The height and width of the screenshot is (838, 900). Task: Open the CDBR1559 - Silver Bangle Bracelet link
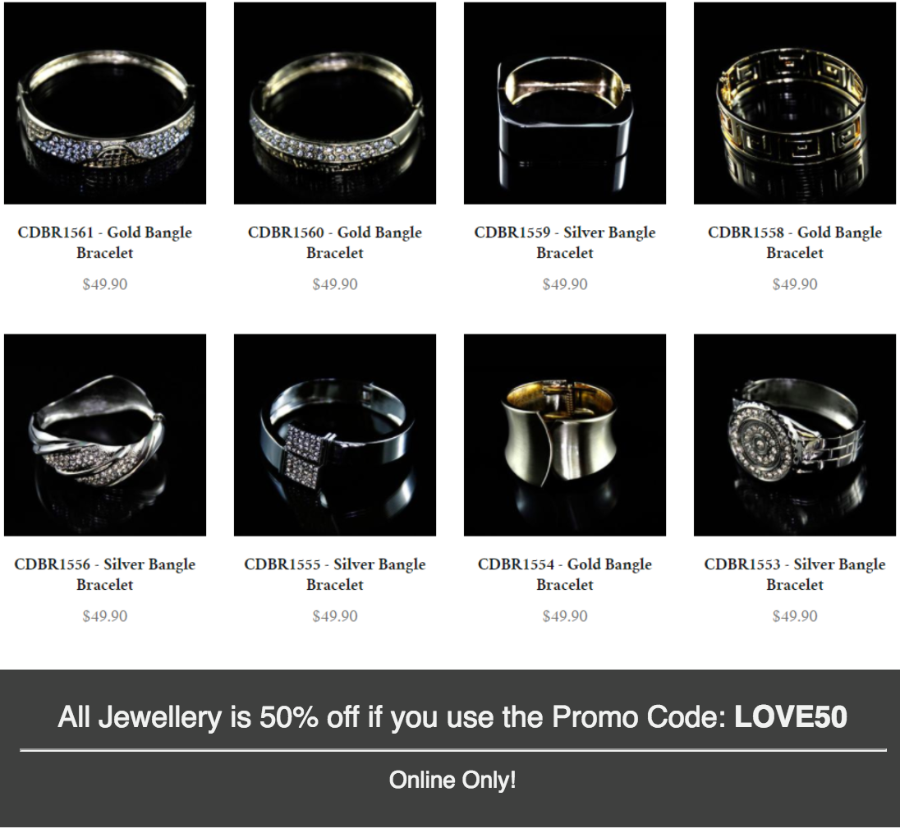pyautogui.click(x=565, y=242)
